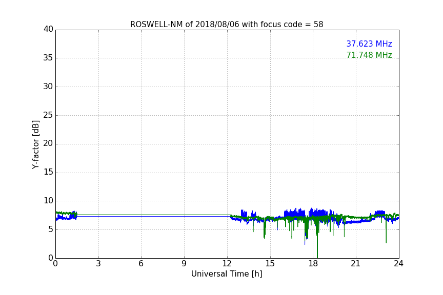Click the y-axis tick value 15
The height and width of the screenshot is (295, 443).
click(48, 172)
